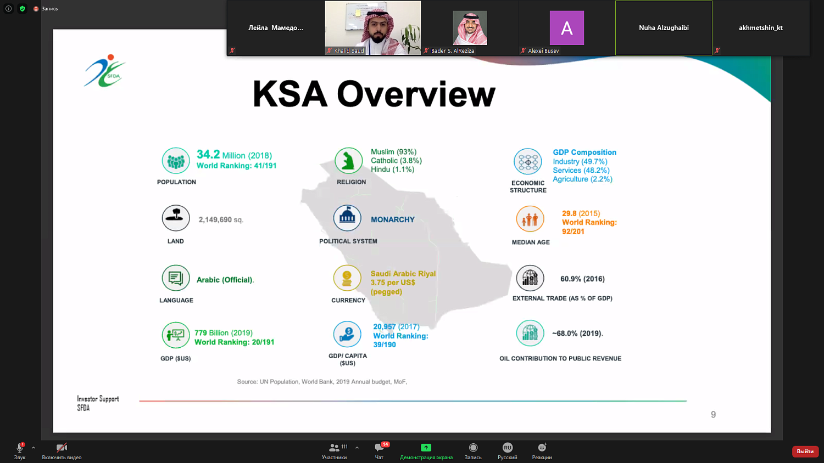Open Русский language interpretation menu
824x463 pixels.
[508, 451]
